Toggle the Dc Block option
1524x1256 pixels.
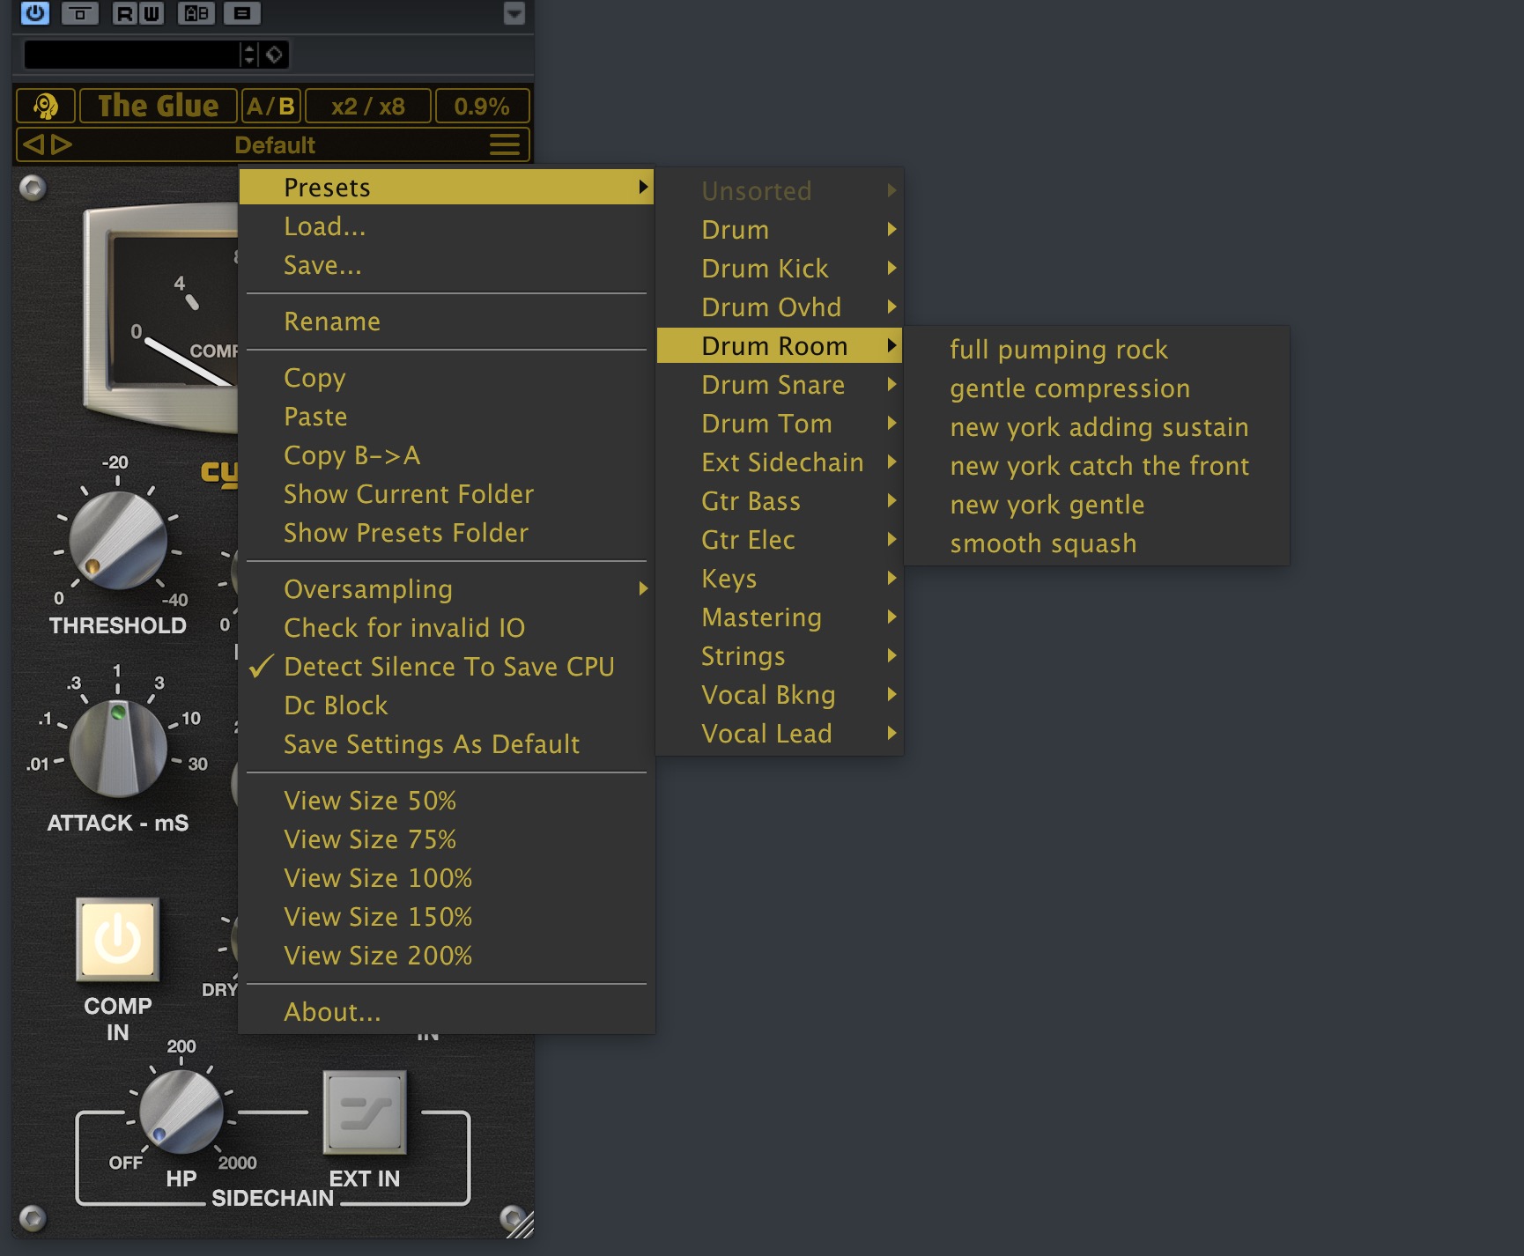(x=447, y=706)
